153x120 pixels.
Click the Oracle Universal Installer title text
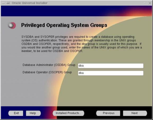(x=30, y=3)
